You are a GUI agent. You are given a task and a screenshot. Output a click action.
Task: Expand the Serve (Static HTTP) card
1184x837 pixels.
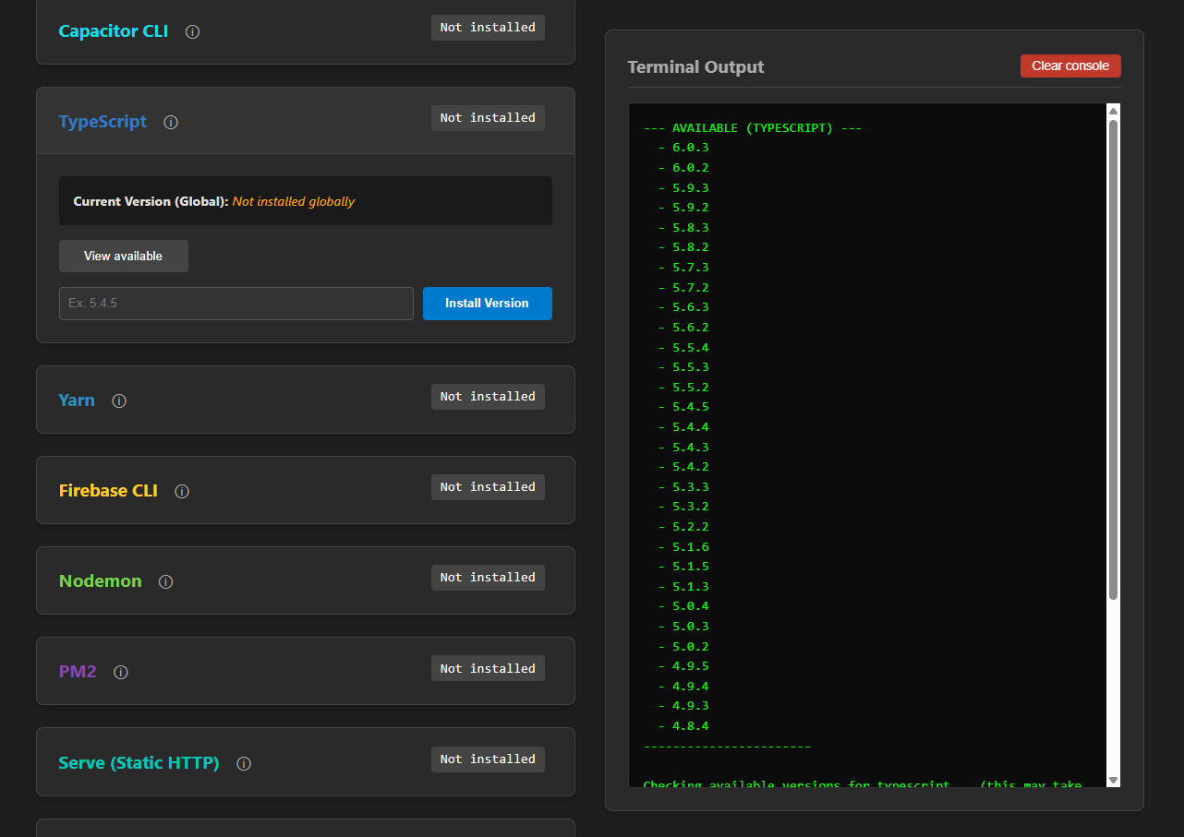[x=306, y=762]
